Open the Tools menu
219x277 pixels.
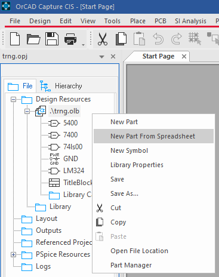coord(112,21)
